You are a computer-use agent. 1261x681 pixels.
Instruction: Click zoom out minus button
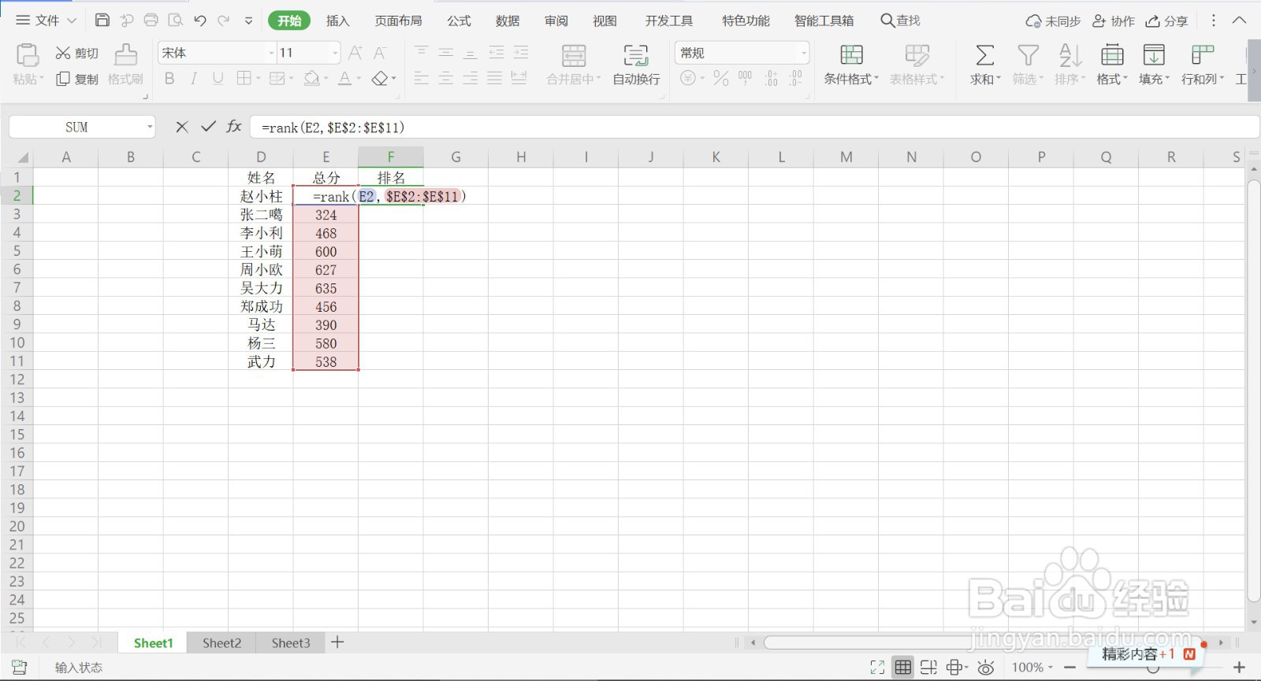[1069, 668]
